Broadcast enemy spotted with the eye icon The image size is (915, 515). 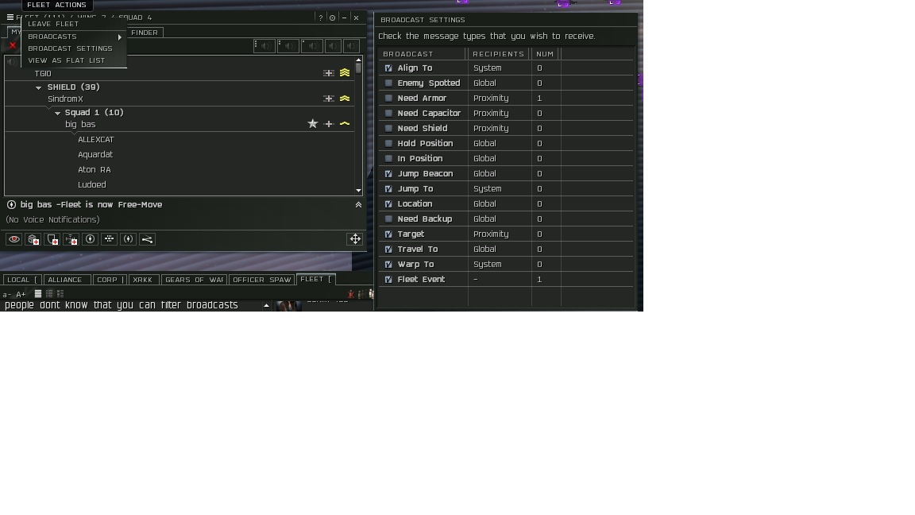(x=14, y=238)
